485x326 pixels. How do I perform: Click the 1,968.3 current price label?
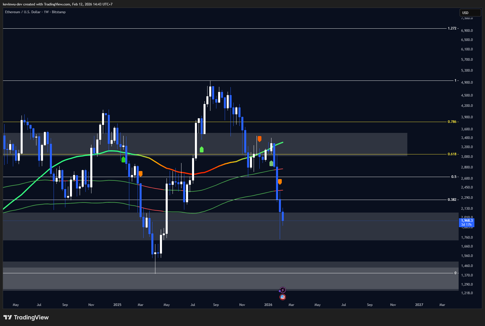pyautogui.click(x=467, y=221)
